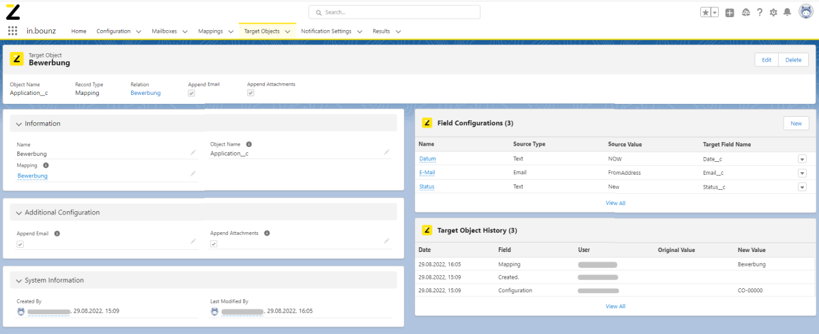Collapse the System Information section
The height and width of the screenshot is (334, 819).
point(18,280)
